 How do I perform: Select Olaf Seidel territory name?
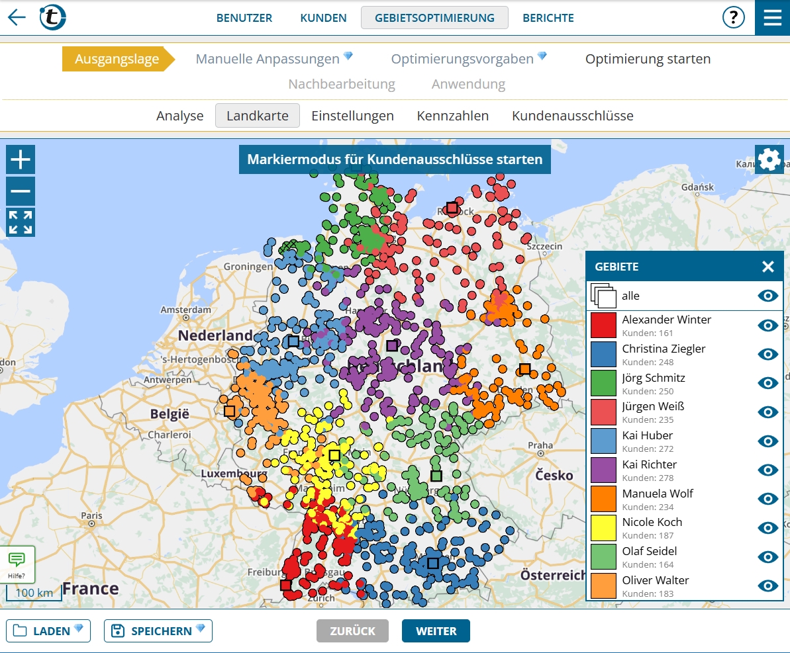tap(650, 551)
